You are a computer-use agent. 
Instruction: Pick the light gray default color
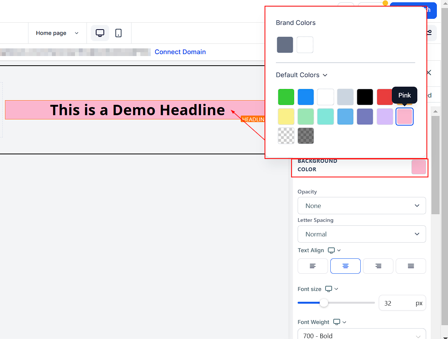point(345,97)
